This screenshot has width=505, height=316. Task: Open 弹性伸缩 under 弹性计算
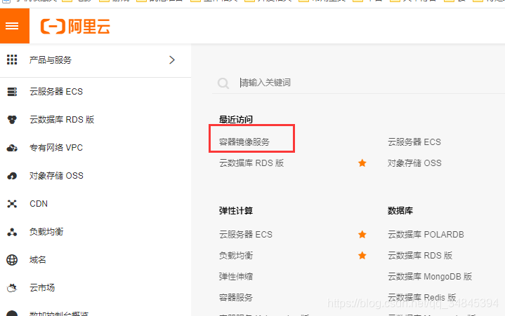(x=236, y=277)
